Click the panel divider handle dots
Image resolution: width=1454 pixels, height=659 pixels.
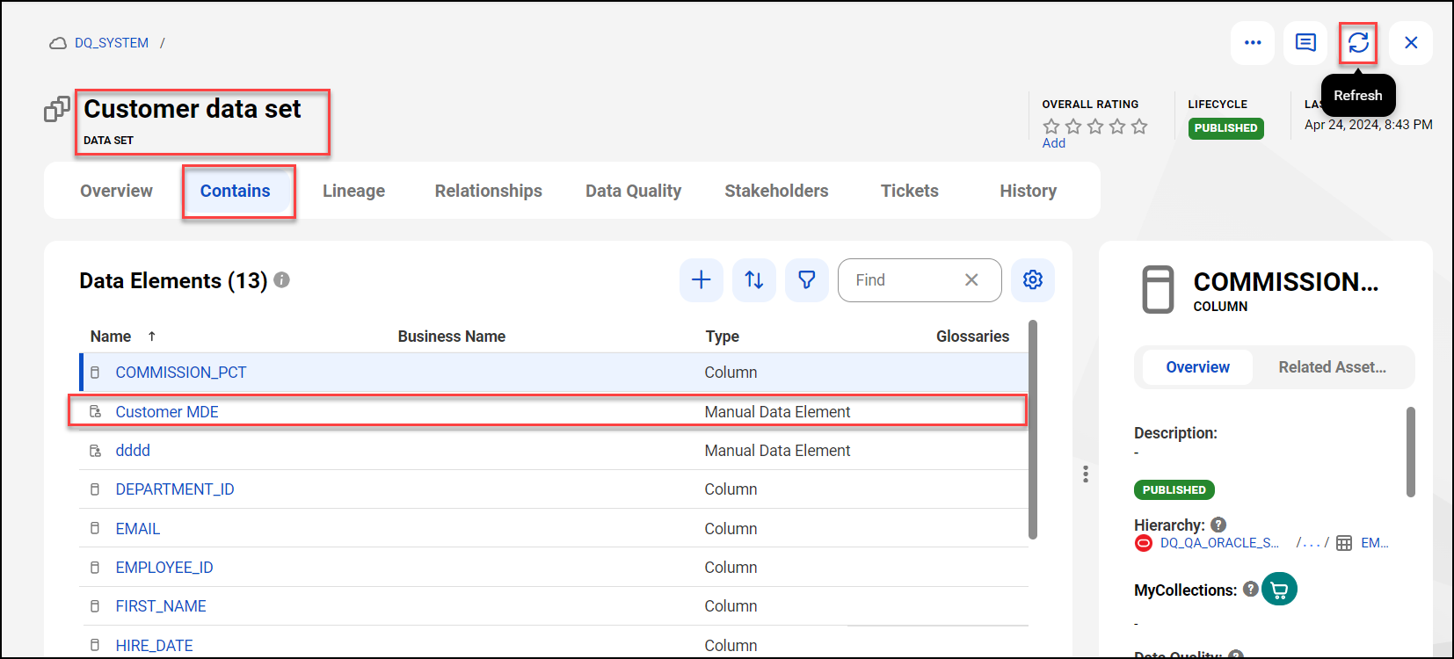click(1086, 474)
